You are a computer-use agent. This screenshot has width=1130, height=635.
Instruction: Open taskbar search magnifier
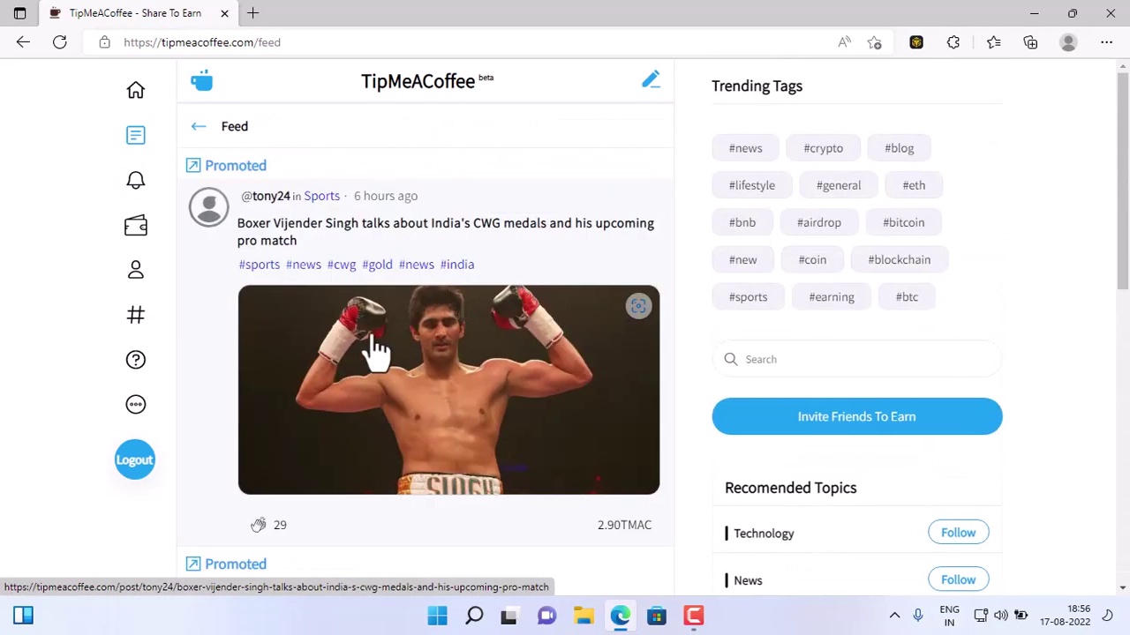point(474,616)
